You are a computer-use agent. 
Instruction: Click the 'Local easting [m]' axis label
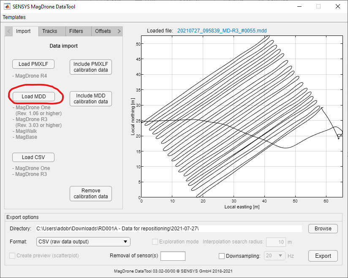tap(242, 207)
